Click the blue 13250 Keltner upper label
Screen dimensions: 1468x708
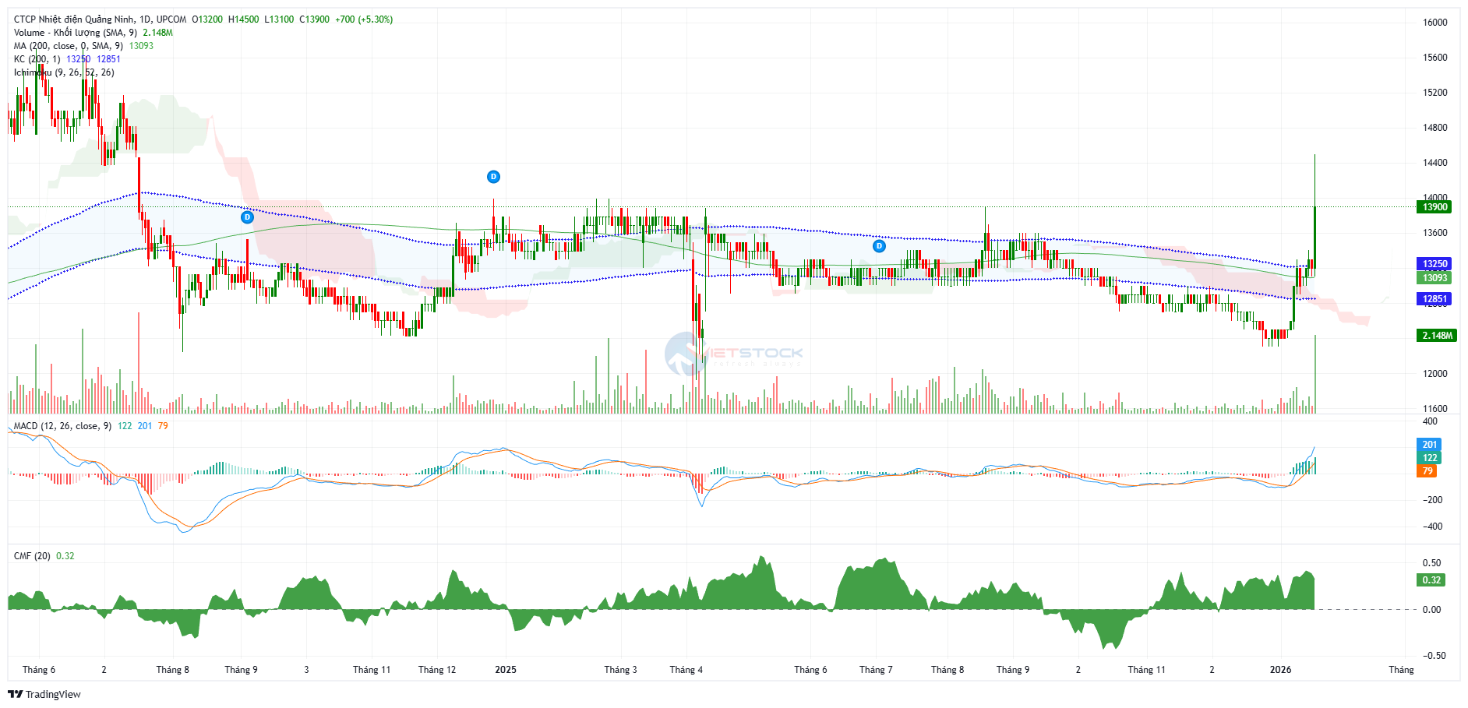[1434, 264]
